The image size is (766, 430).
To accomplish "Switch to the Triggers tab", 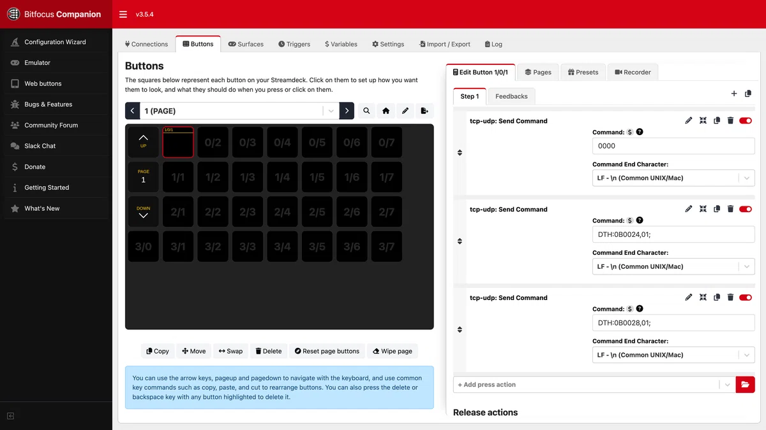I will click(294, 44).
